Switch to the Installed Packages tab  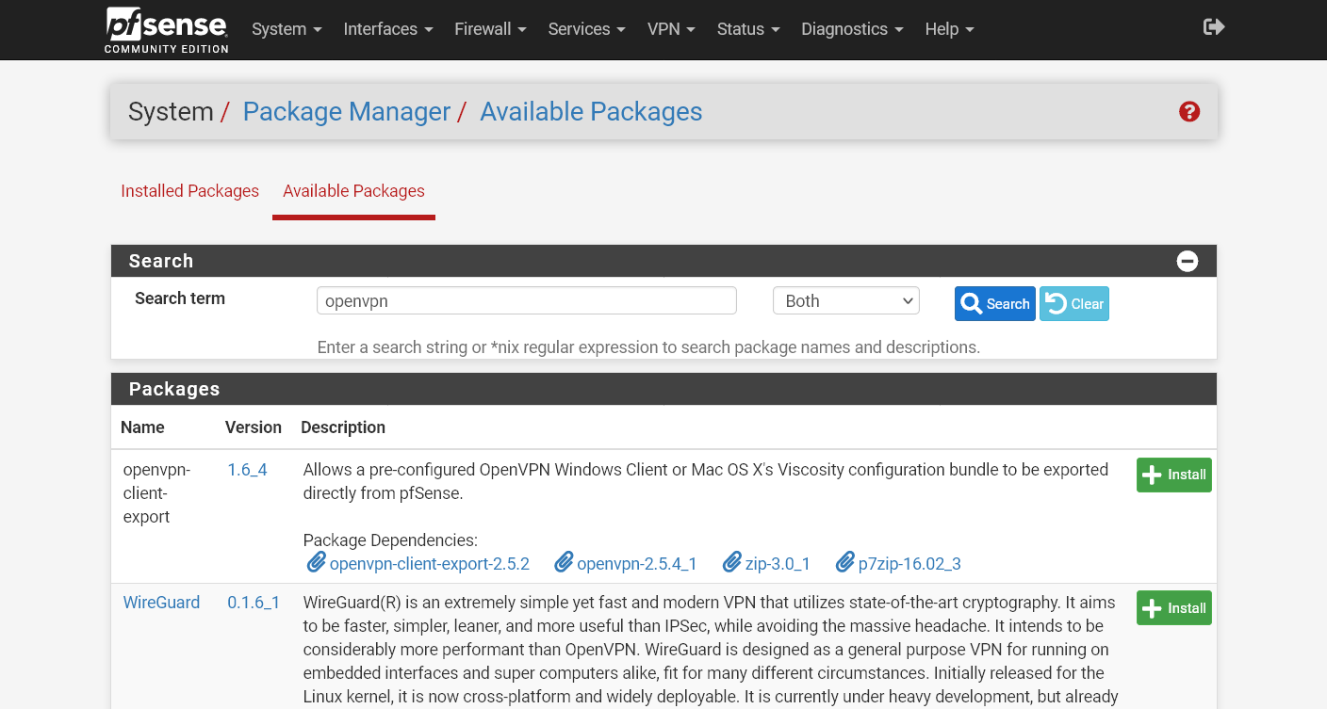(x=189, y=191)
